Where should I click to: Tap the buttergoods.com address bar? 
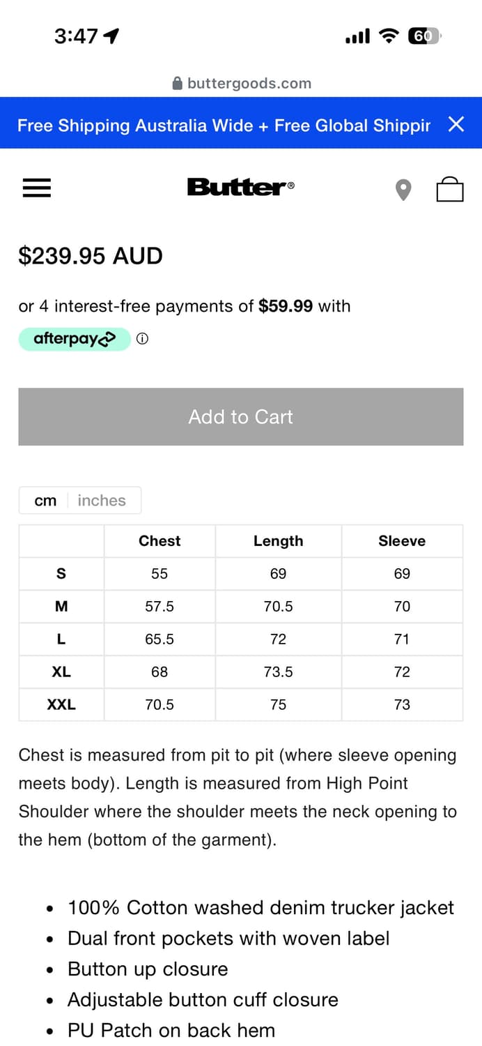click(x=248, y=84)
